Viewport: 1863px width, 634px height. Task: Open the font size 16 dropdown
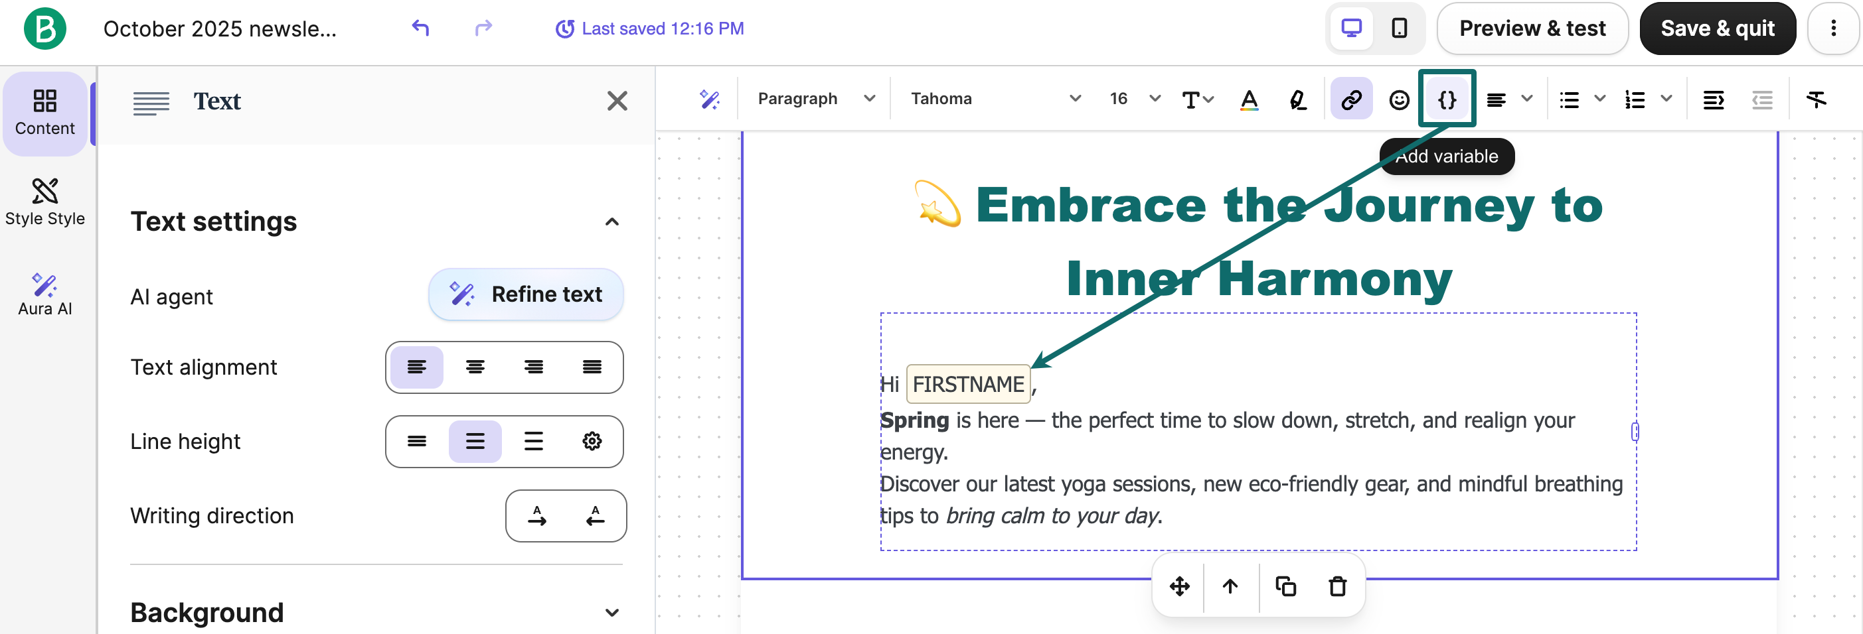1132,98
